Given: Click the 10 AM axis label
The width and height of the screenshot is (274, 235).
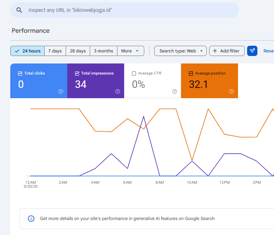Looking at the screenshot, I should 192,183.
